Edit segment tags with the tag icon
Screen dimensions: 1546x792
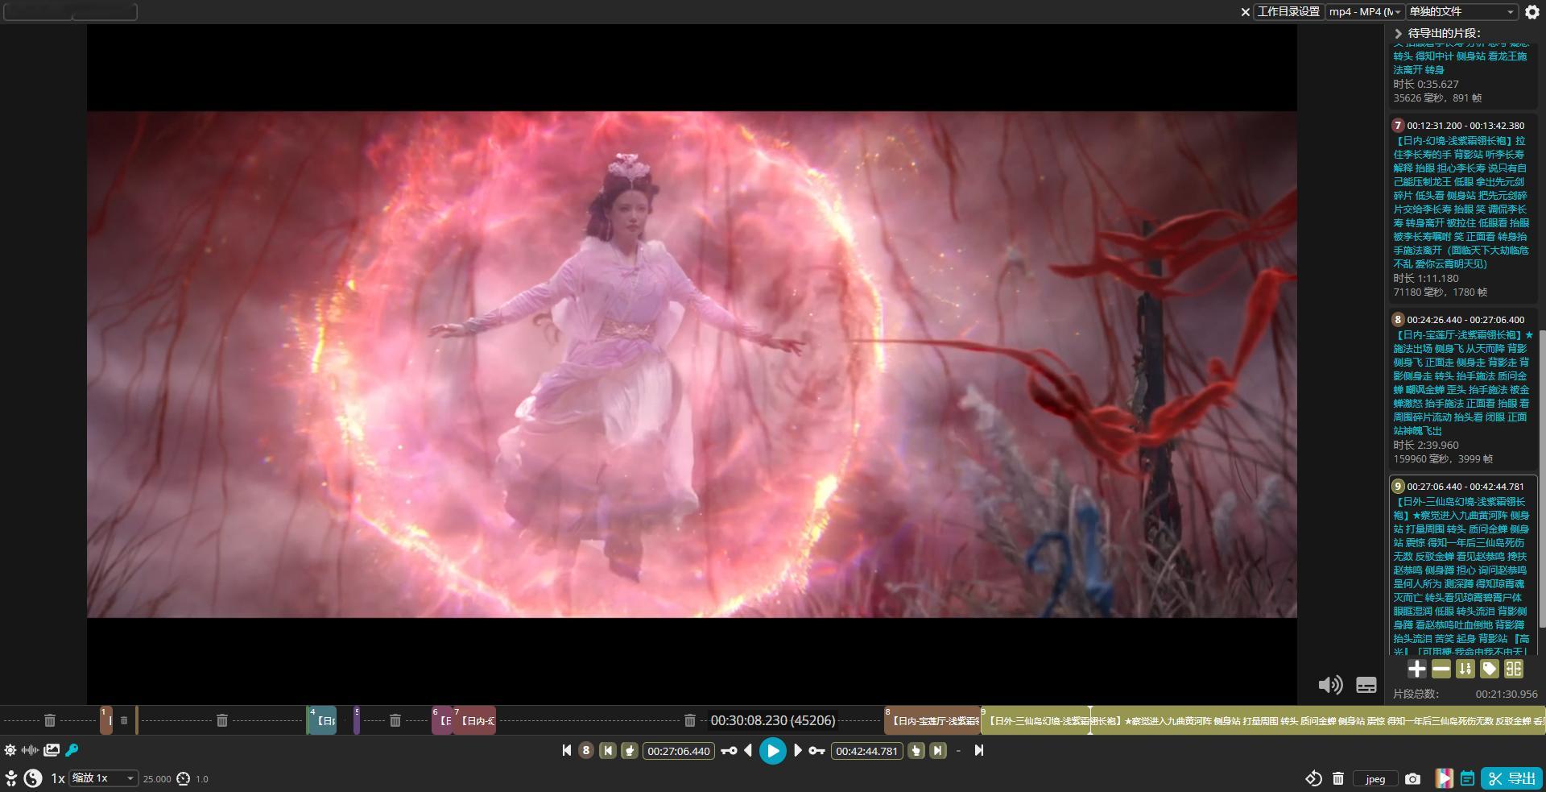pos(1490,669)
